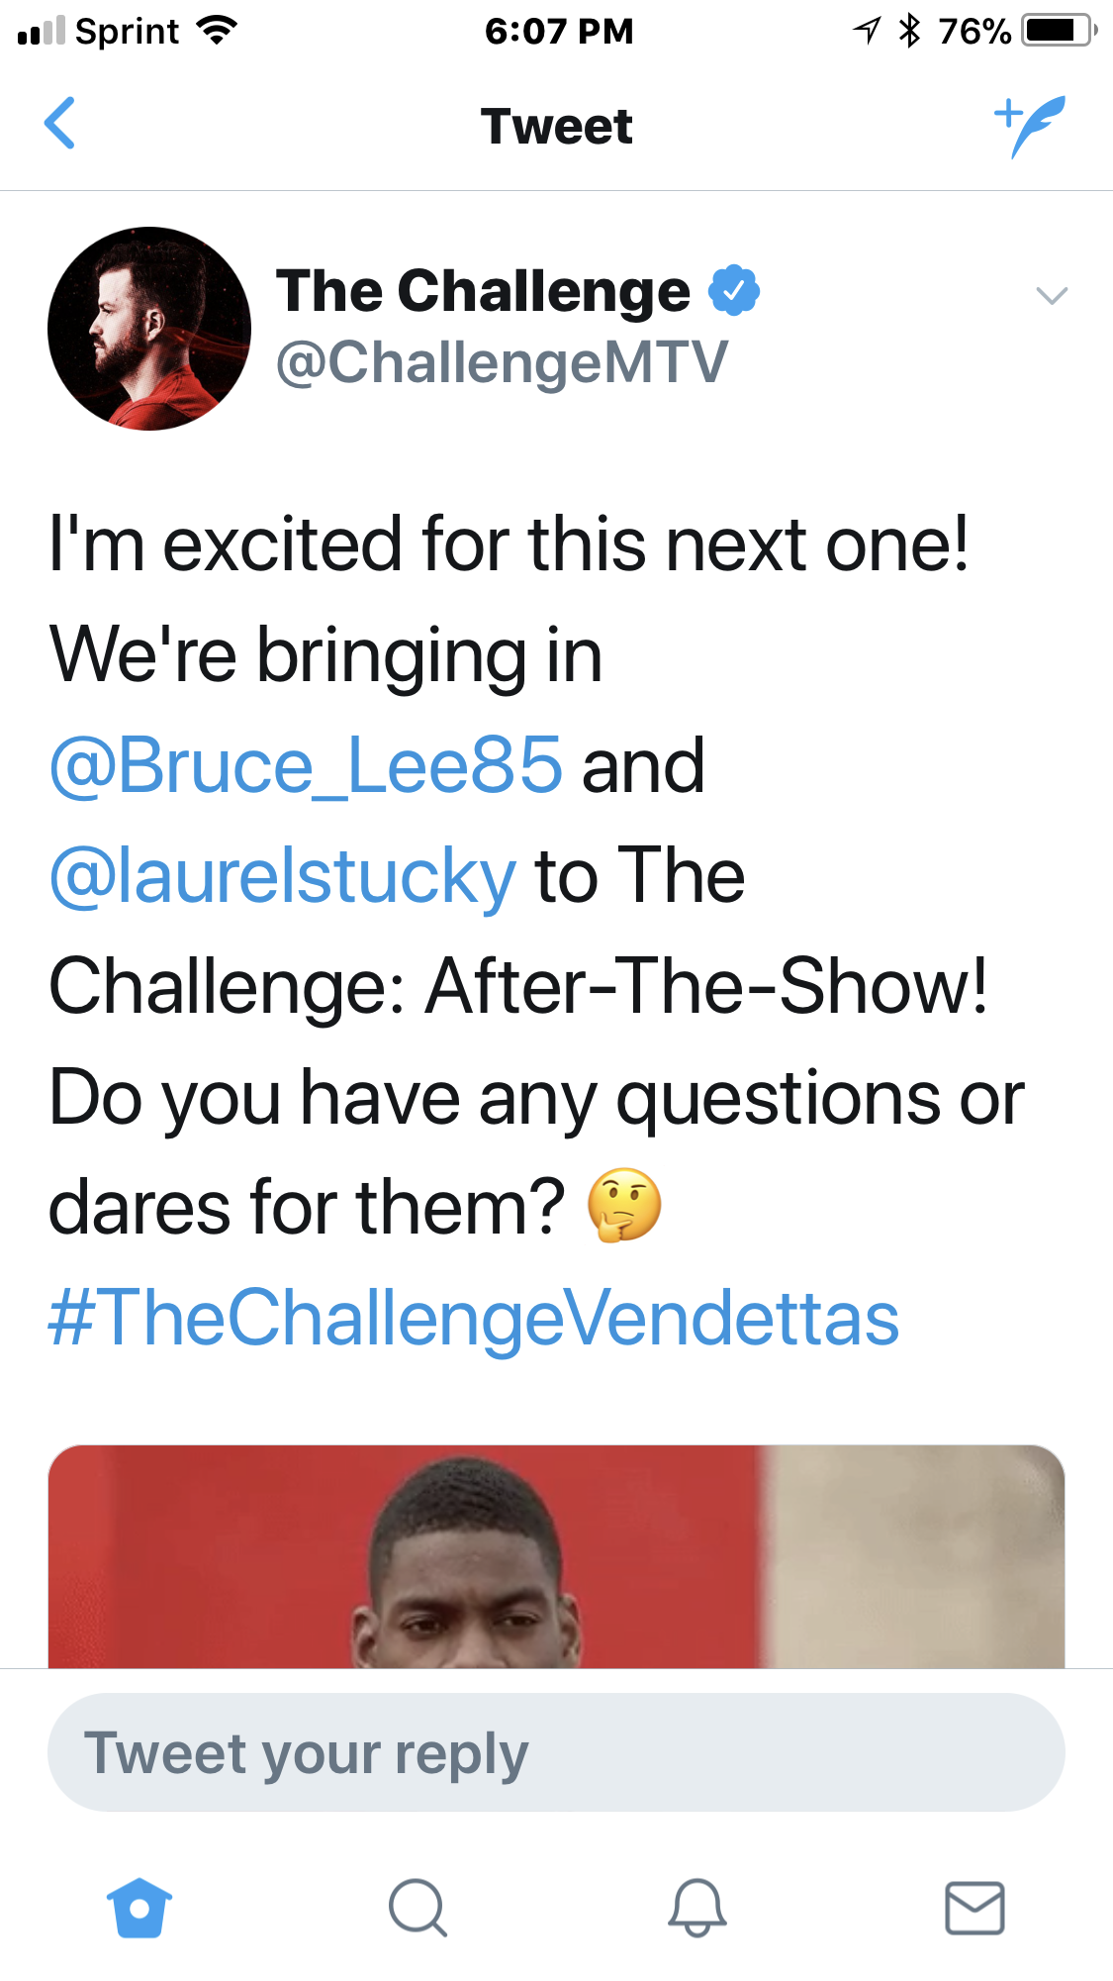This screenshot has height=1981, width=1113.
Task: Open the attached GIF preview
Action: pos(556,1556)
